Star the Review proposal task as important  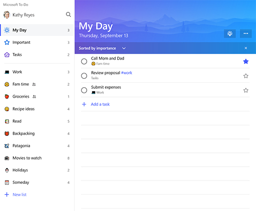click(x=246, y=76)
